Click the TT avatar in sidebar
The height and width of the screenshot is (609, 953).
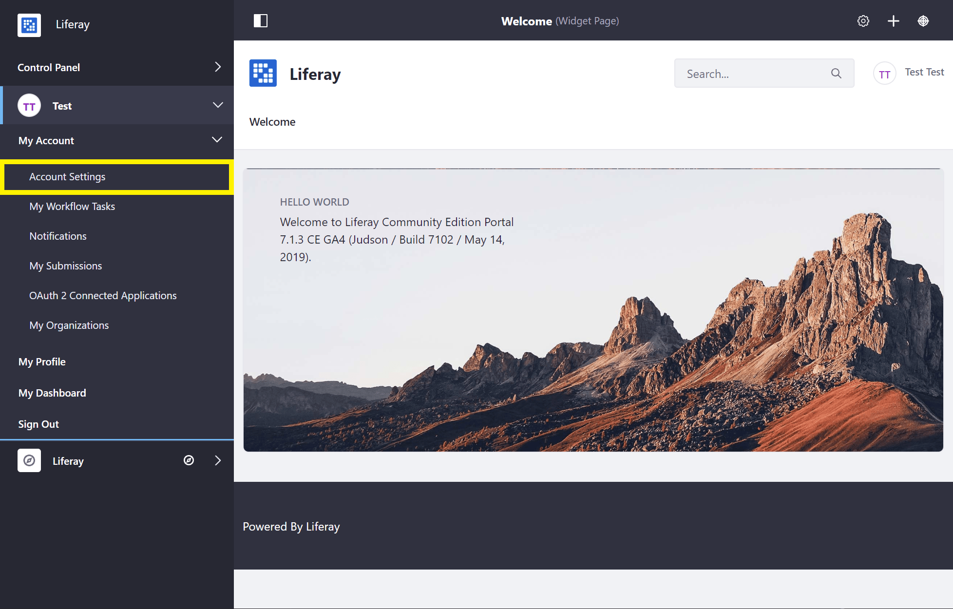29,106
